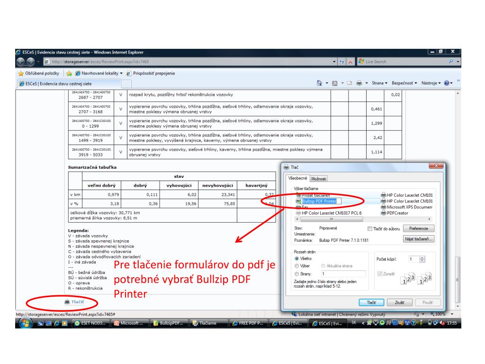Click the browser Back arrow button
Image resolution: width=485 pixels, height=364 pixels.
click(x=21, y=62)
